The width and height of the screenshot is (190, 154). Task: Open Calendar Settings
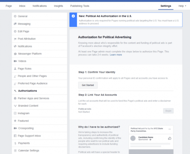pos(39,151)
